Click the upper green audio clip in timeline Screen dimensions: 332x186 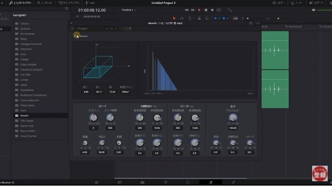pyautogui.click(x=275, y=50)
